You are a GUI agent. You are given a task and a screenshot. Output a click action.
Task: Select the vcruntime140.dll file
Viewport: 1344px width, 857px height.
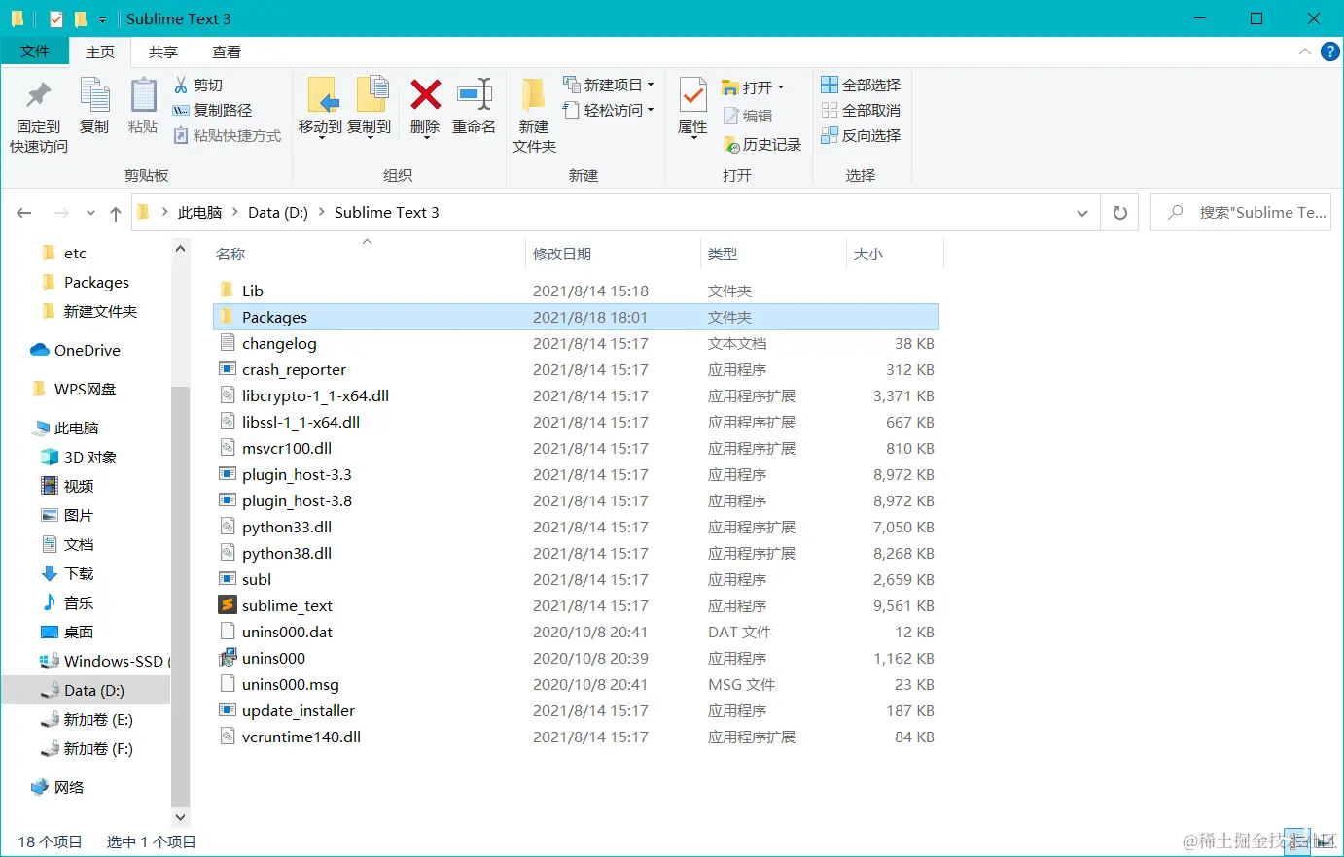(x=576, y=737)
